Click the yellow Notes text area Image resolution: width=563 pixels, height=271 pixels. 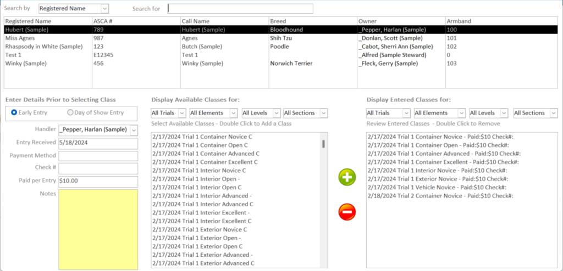pos(98,229)
